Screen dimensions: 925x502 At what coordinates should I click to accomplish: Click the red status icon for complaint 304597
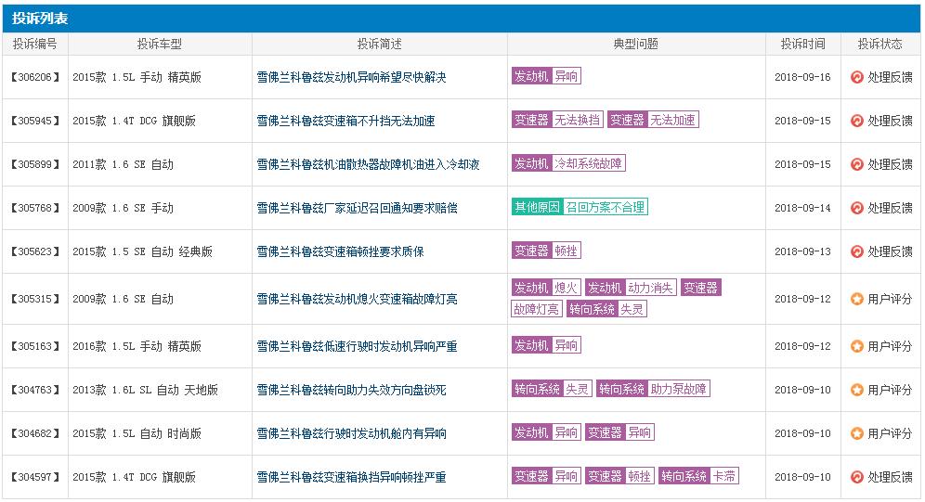click(x=856, y=477)
